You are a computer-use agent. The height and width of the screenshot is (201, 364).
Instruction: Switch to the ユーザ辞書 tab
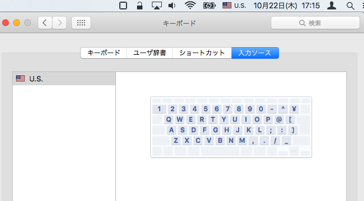click(150, 53)
